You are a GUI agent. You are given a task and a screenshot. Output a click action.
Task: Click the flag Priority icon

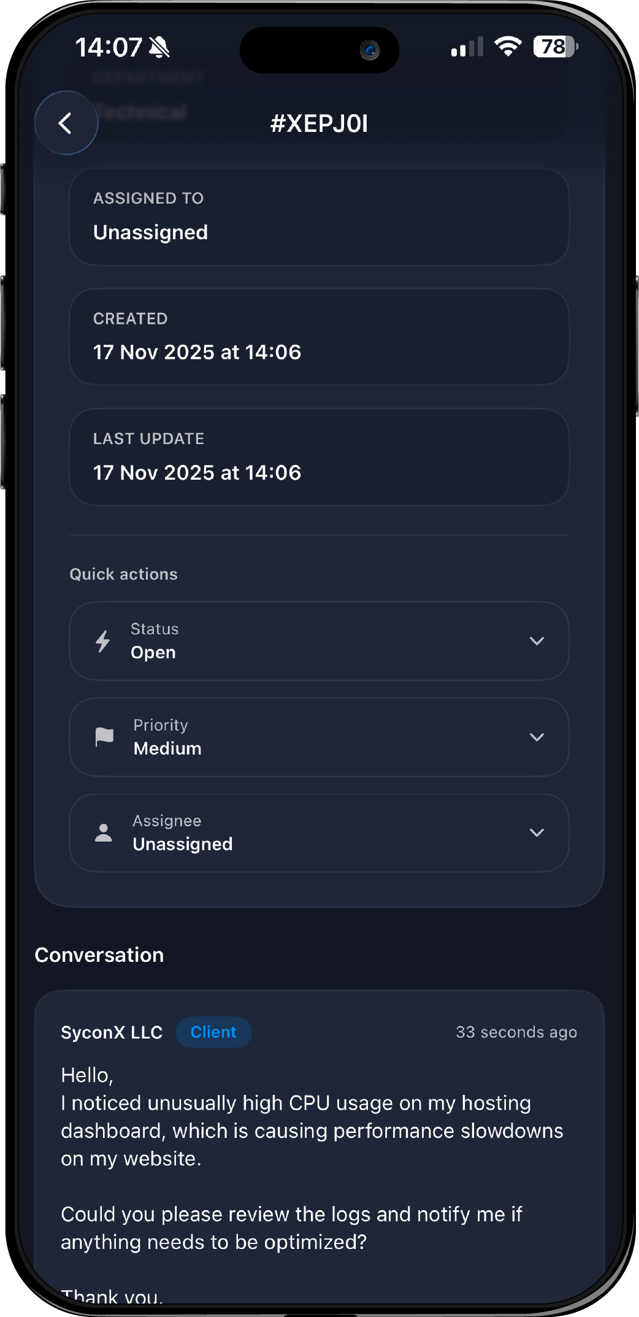[104, 737]
